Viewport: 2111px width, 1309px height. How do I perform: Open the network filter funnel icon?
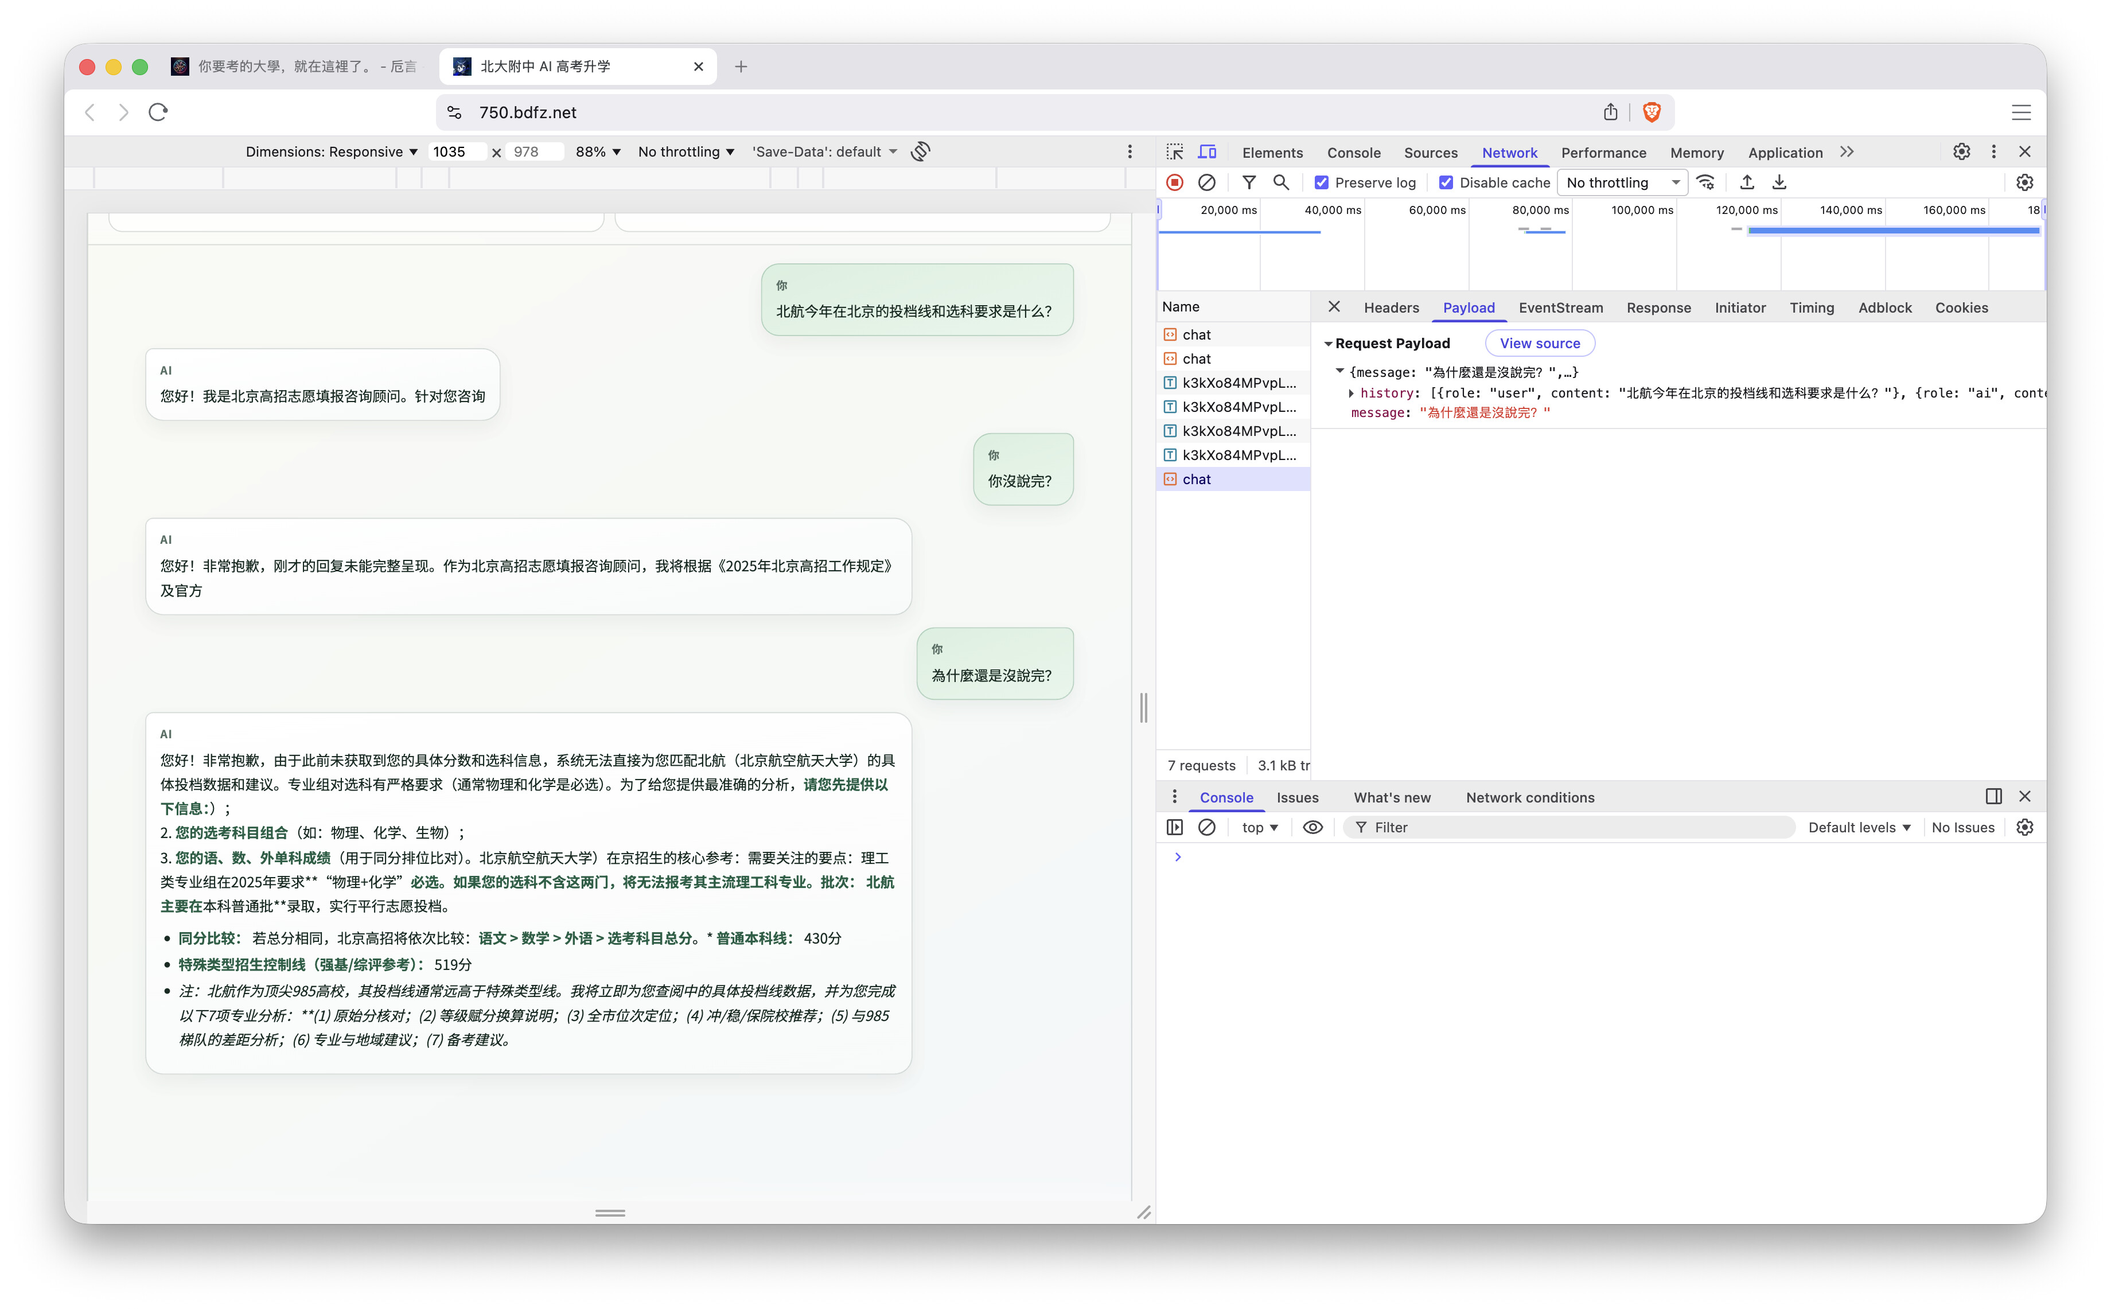pyautogui.click(x=1249, y=182)
